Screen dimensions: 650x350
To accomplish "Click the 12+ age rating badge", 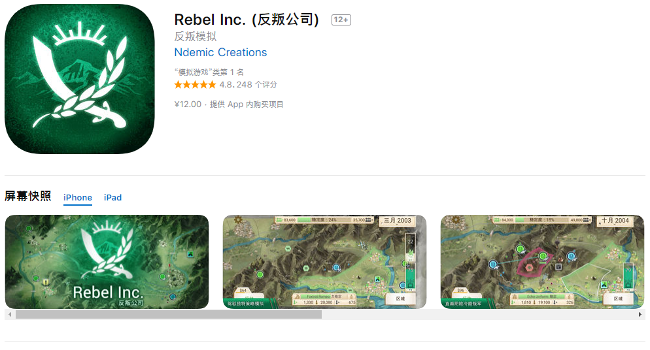I will (341, 20).
